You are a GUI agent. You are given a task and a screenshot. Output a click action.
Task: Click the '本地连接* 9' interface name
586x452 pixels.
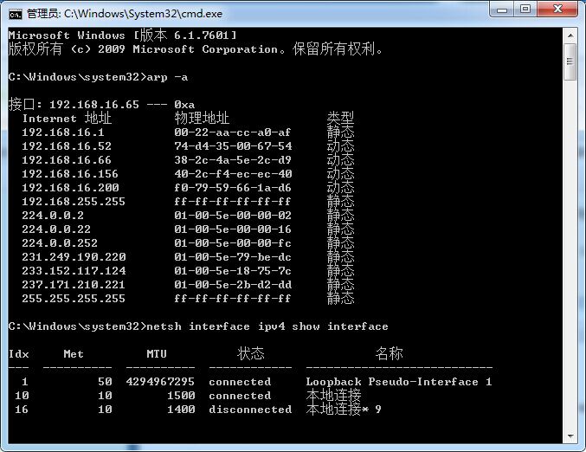tap(344, 409)
